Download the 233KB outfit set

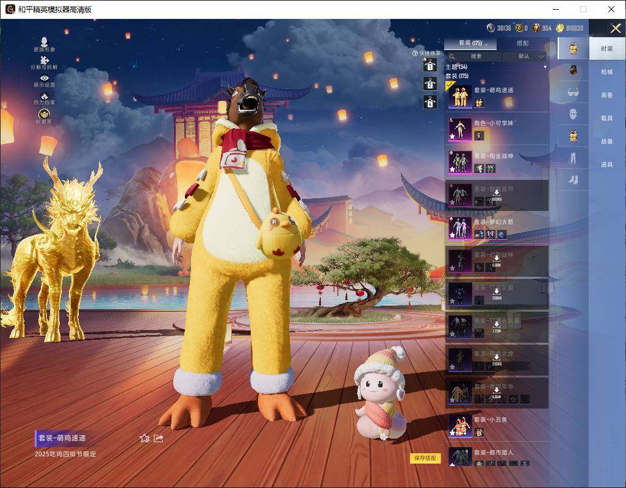click(x=497, y=360)
